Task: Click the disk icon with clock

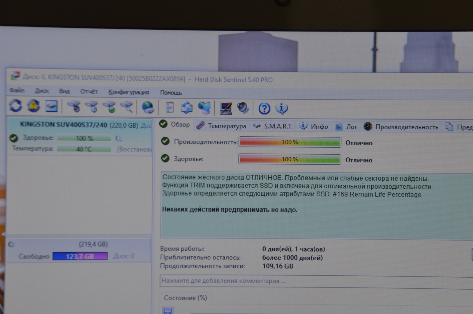Action: (92, 107)
